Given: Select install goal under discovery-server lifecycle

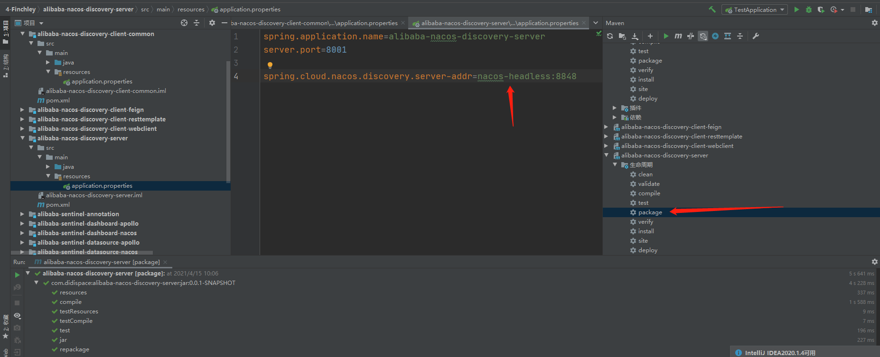Looking at the screenshot, I should pos(646,231).
